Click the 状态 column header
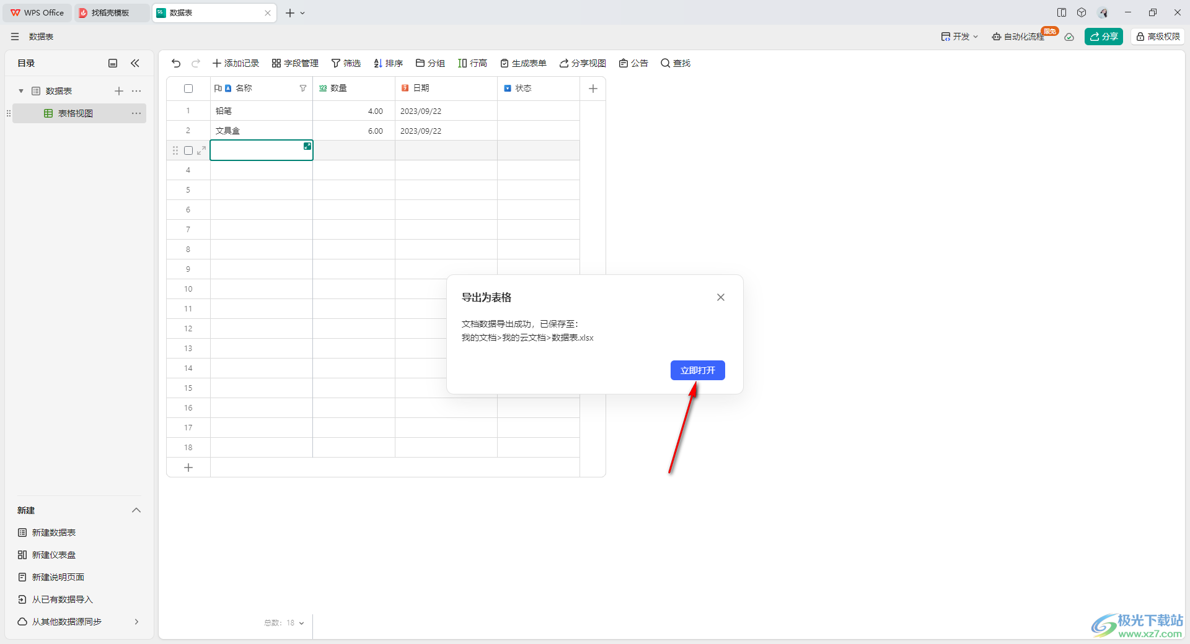The height and width of the screenshot is (644, 1190). (539, 89)
